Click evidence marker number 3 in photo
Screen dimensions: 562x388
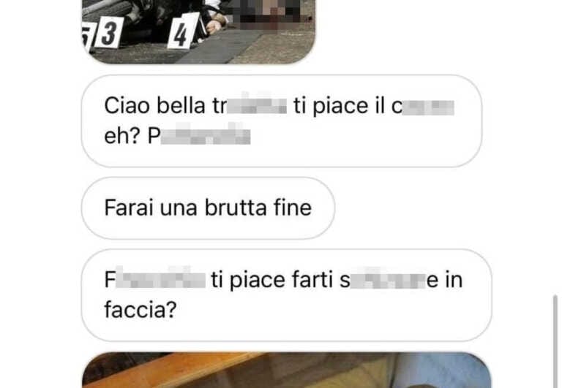109,33
